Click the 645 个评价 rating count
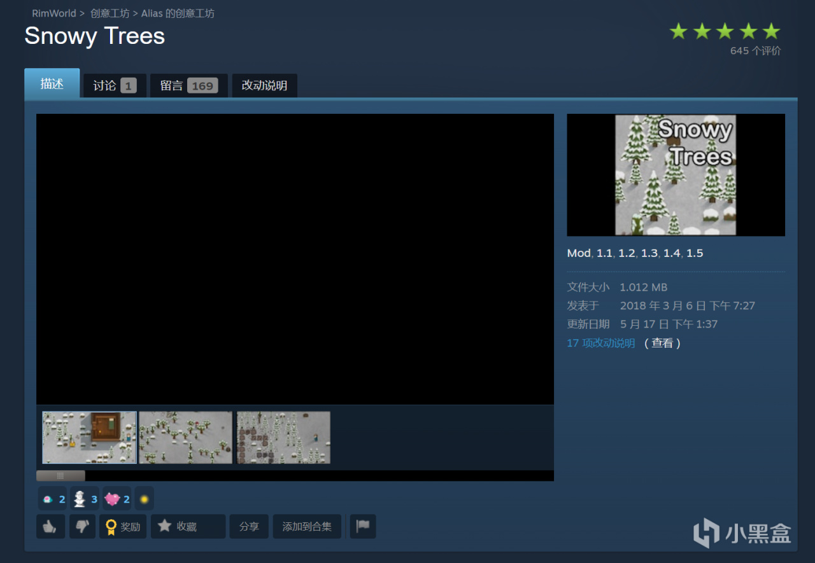The width and height of the screenshot is (815, 563). pyautogui.click(x=755, y=51)
